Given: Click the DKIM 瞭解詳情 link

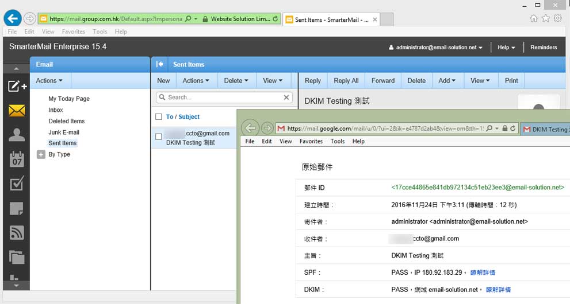Looking at the screenshot, I should (498, 290).
